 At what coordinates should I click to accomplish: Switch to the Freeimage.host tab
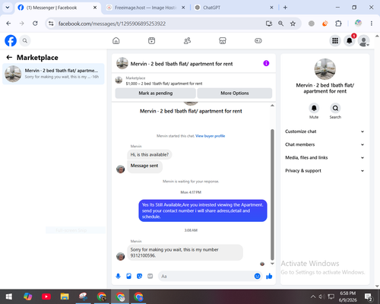point(146,8)
